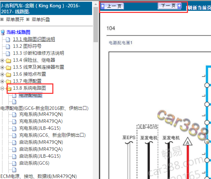Click folder icon of 13.7 电源配置

pos(8,82)
